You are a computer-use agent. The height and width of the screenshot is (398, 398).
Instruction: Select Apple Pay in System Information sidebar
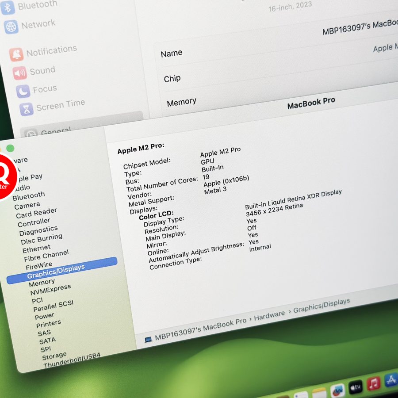coord(30,177)
